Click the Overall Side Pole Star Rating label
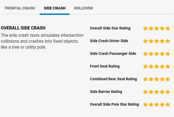Viewport: 174px width, 117px height. pos(114,104)
